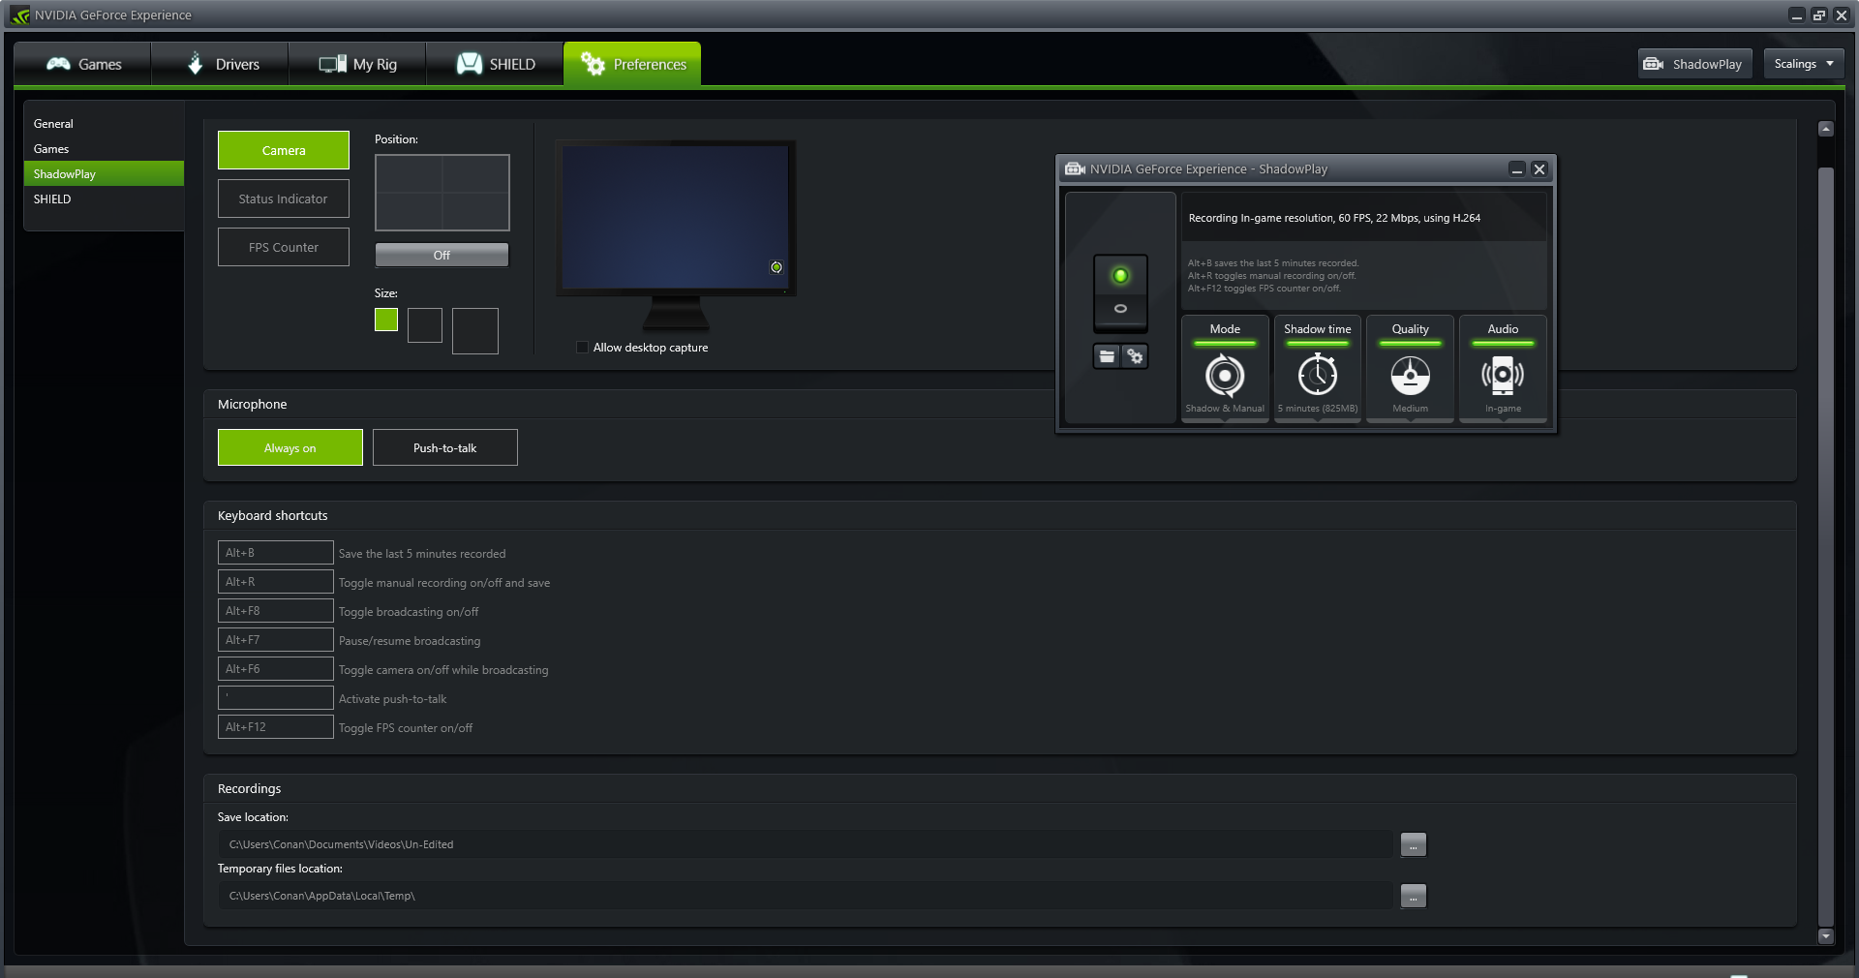
Task: Click the preferences vertical scrollbar thumb
Action: (1826, 547)
